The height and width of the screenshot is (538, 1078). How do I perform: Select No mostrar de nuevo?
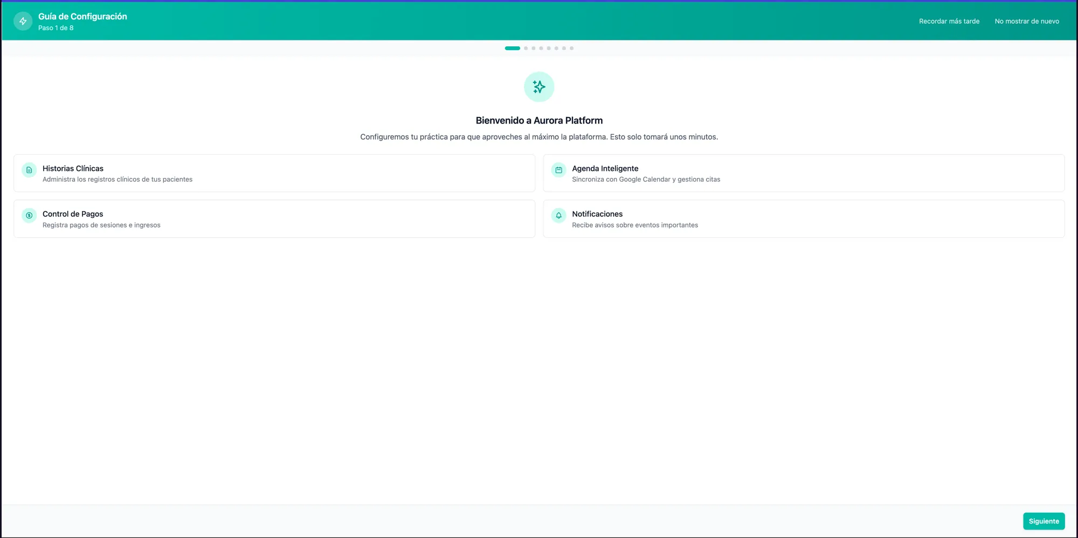(1027, 21)
